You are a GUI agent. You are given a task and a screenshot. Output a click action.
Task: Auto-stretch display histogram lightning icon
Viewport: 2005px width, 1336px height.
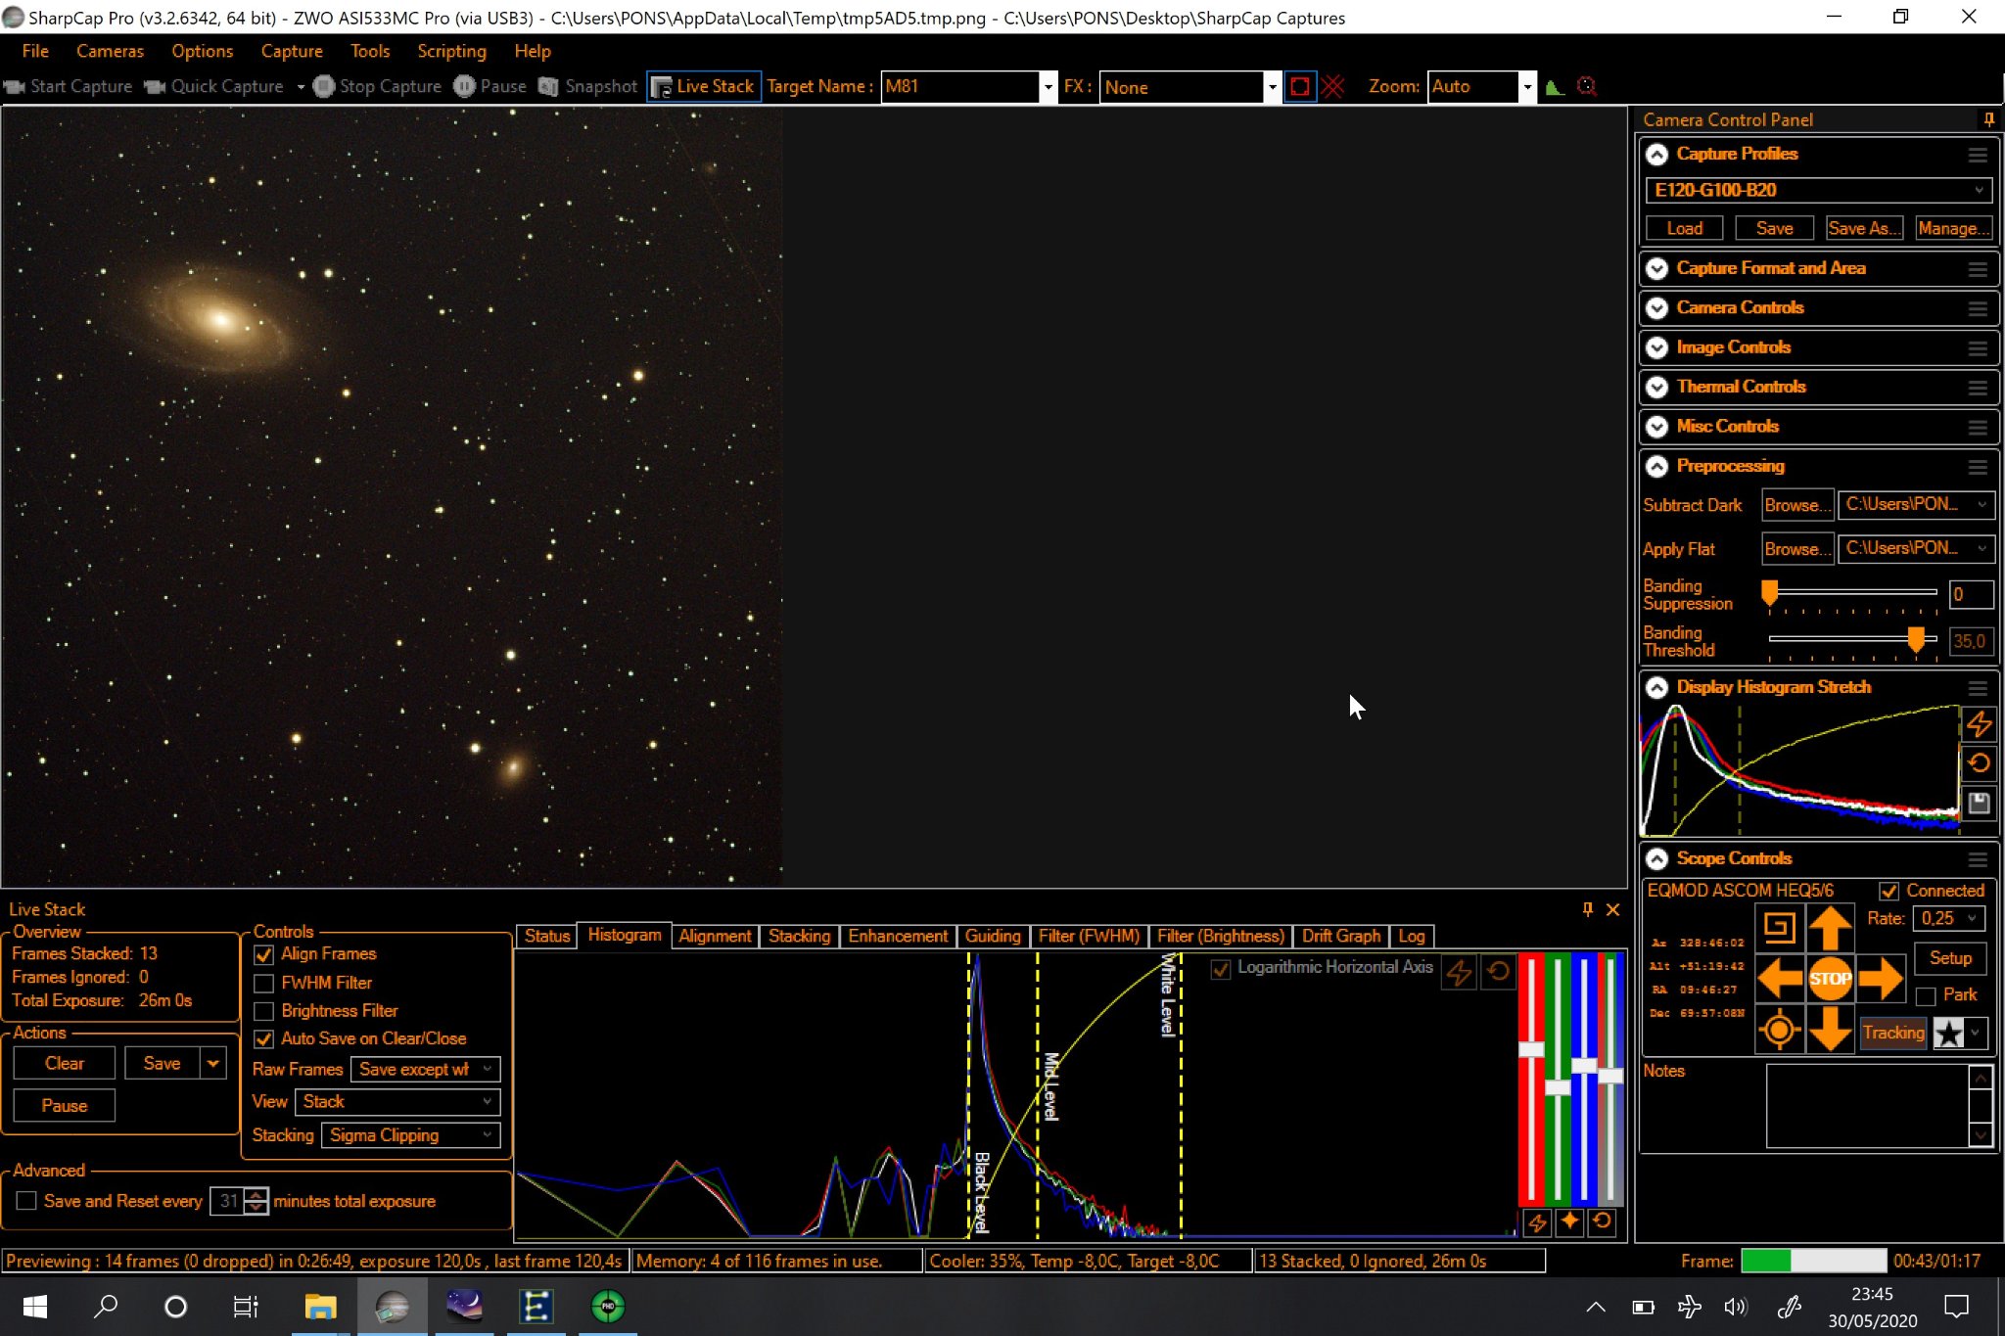click(1979, 723)
